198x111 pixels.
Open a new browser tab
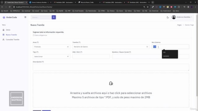153,2
